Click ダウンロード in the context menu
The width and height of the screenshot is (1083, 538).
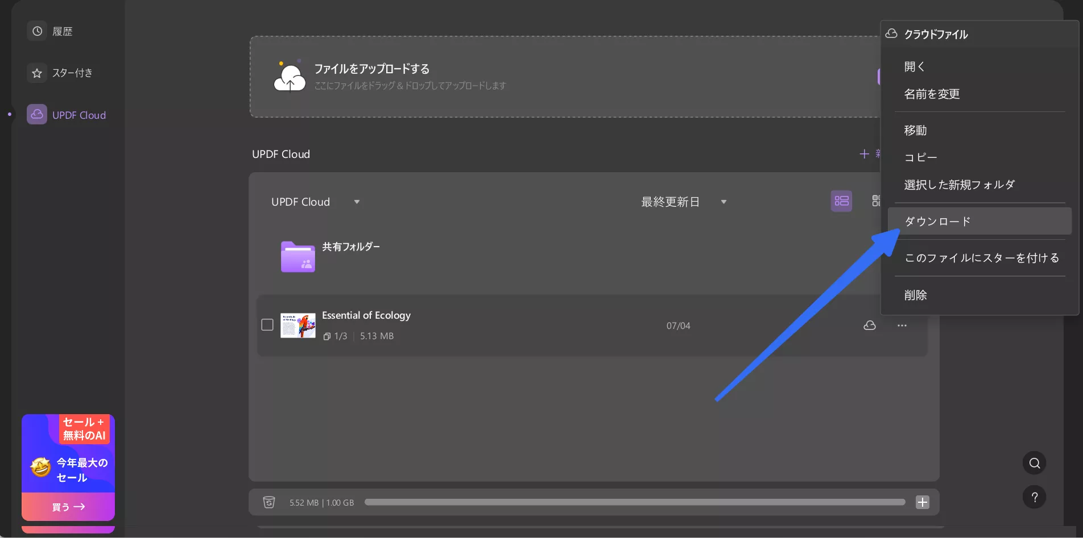(979, 221)
